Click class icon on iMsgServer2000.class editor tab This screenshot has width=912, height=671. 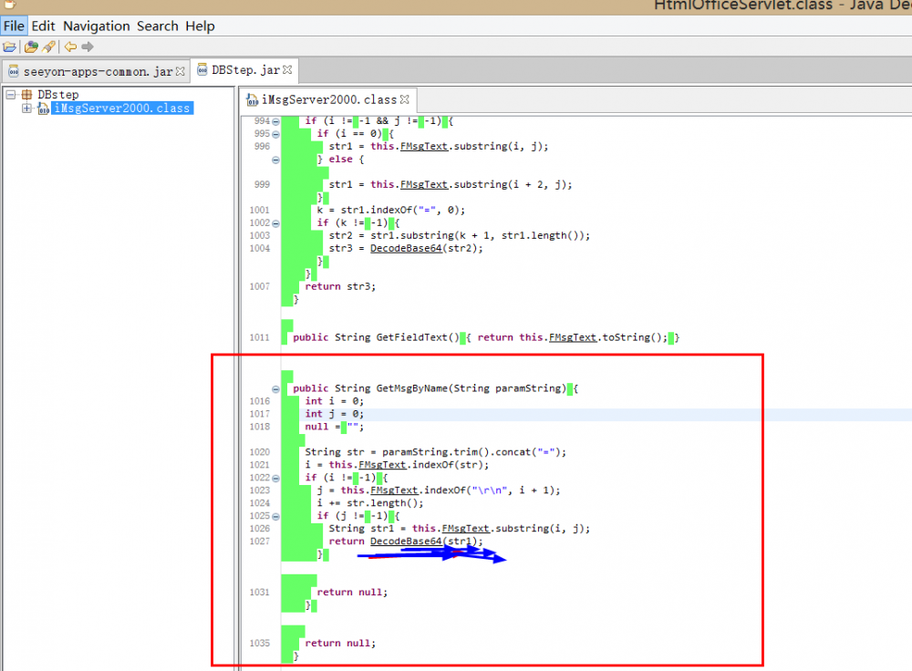click(x=253, y=100)
